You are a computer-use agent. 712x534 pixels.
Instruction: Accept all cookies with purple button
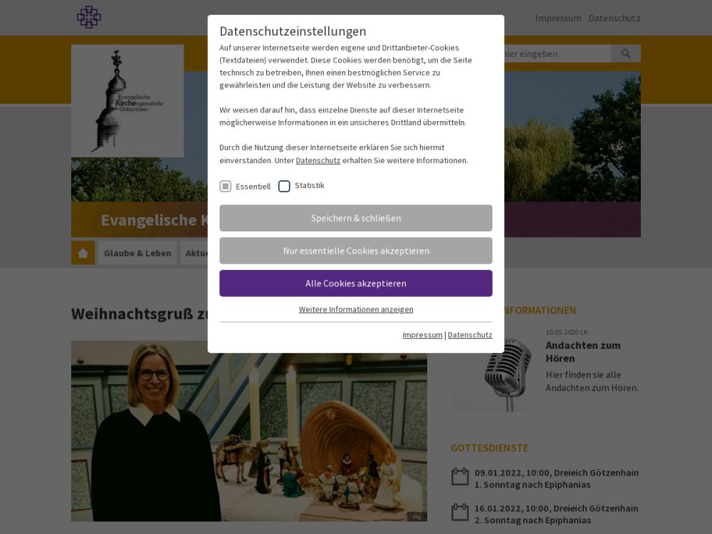coord(356,283)
